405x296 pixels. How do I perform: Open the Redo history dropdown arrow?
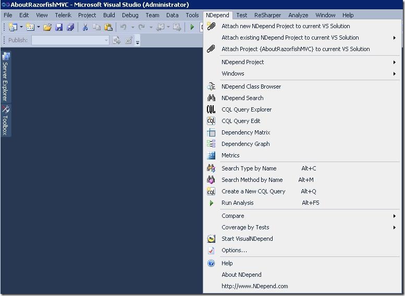[x=151, y=27]
